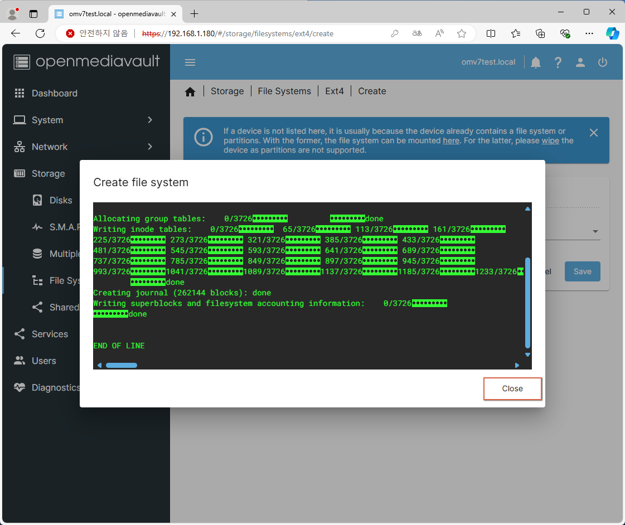Add page to favorites star

point(462,33)
